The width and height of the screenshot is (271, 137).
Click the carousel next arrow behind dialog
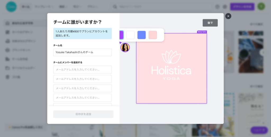click(x=263, y=52)
